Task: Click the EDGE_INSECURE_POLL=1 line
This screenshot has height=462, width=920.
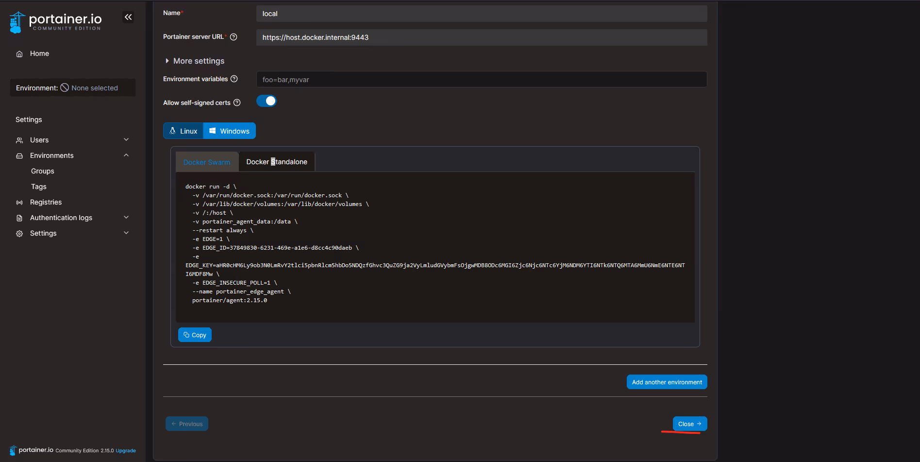Action: pos(235,283)
